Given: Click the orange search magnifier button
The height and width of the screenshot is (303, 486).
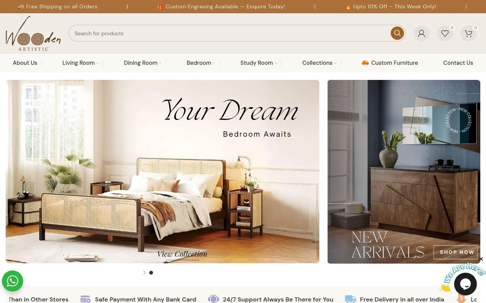Looking at the screenshot, I should (x=397, y=33).
